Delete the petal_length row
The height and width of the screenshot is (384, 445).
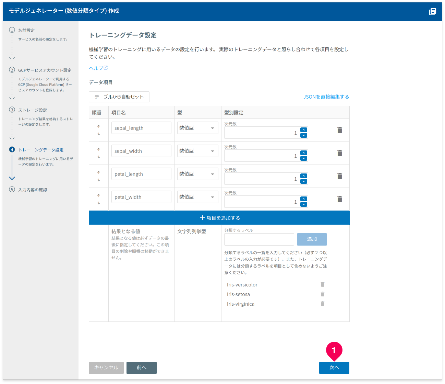pyautogui.click(x=340, y=176)
